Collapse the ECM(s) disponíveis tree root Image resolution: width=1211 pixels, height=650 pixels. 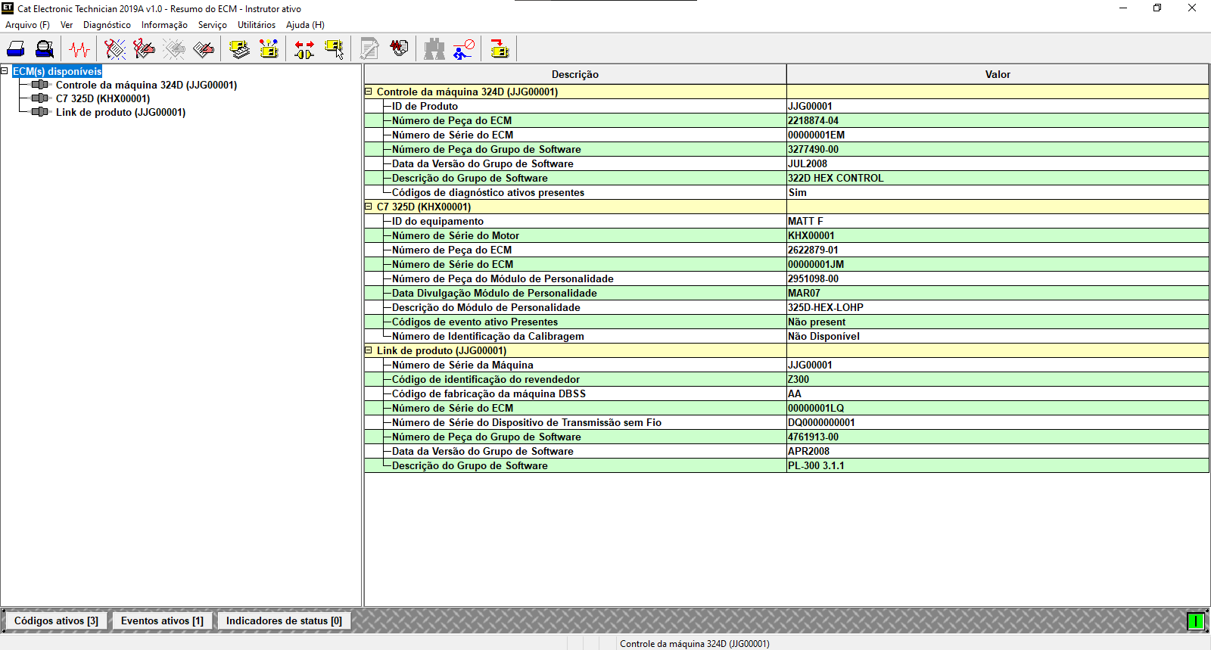tap(5, 71)
